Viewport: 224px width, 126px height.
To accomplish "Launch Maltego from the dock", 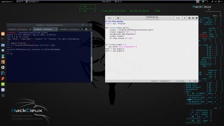I will pyautogui.click(x=3, y=73).
